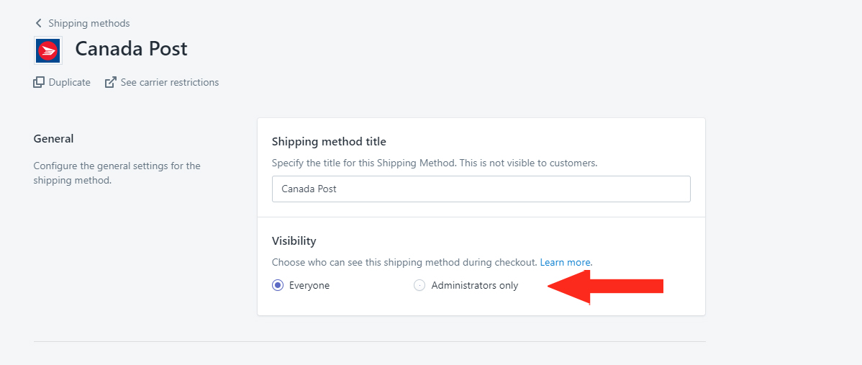Click the 'Configure the general settings' description
The image size is (862, 365).
click(117, 173)
